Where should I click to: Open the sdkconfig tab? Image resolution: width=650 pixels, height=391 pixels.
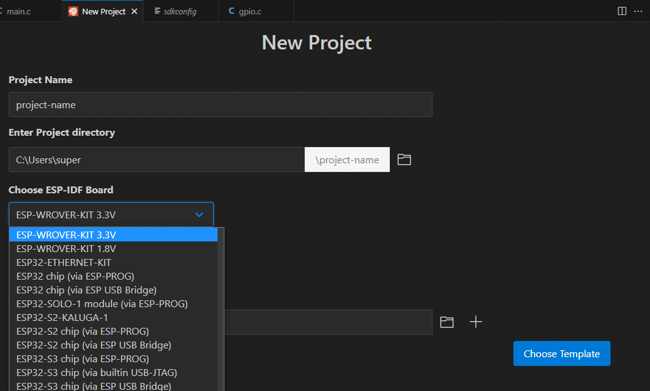tap(181, 12)
